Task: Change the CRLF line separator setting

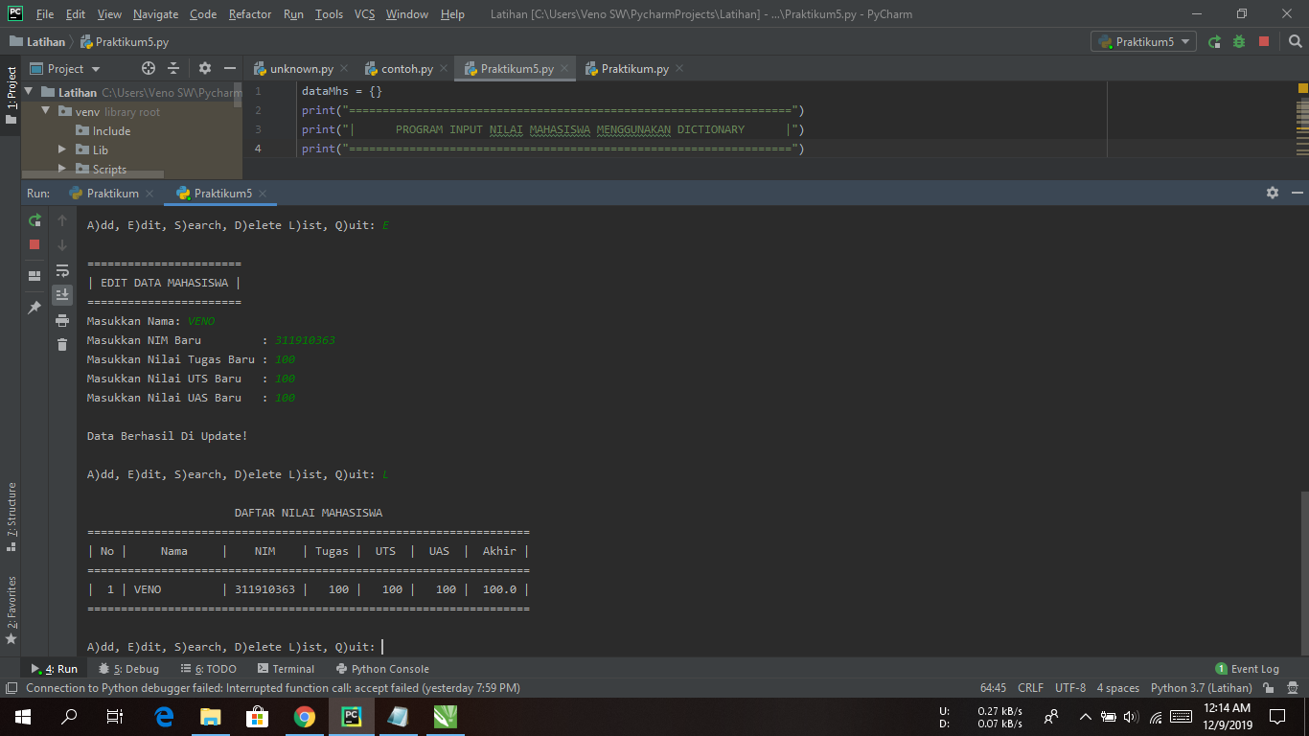Action: point(1031,688)
